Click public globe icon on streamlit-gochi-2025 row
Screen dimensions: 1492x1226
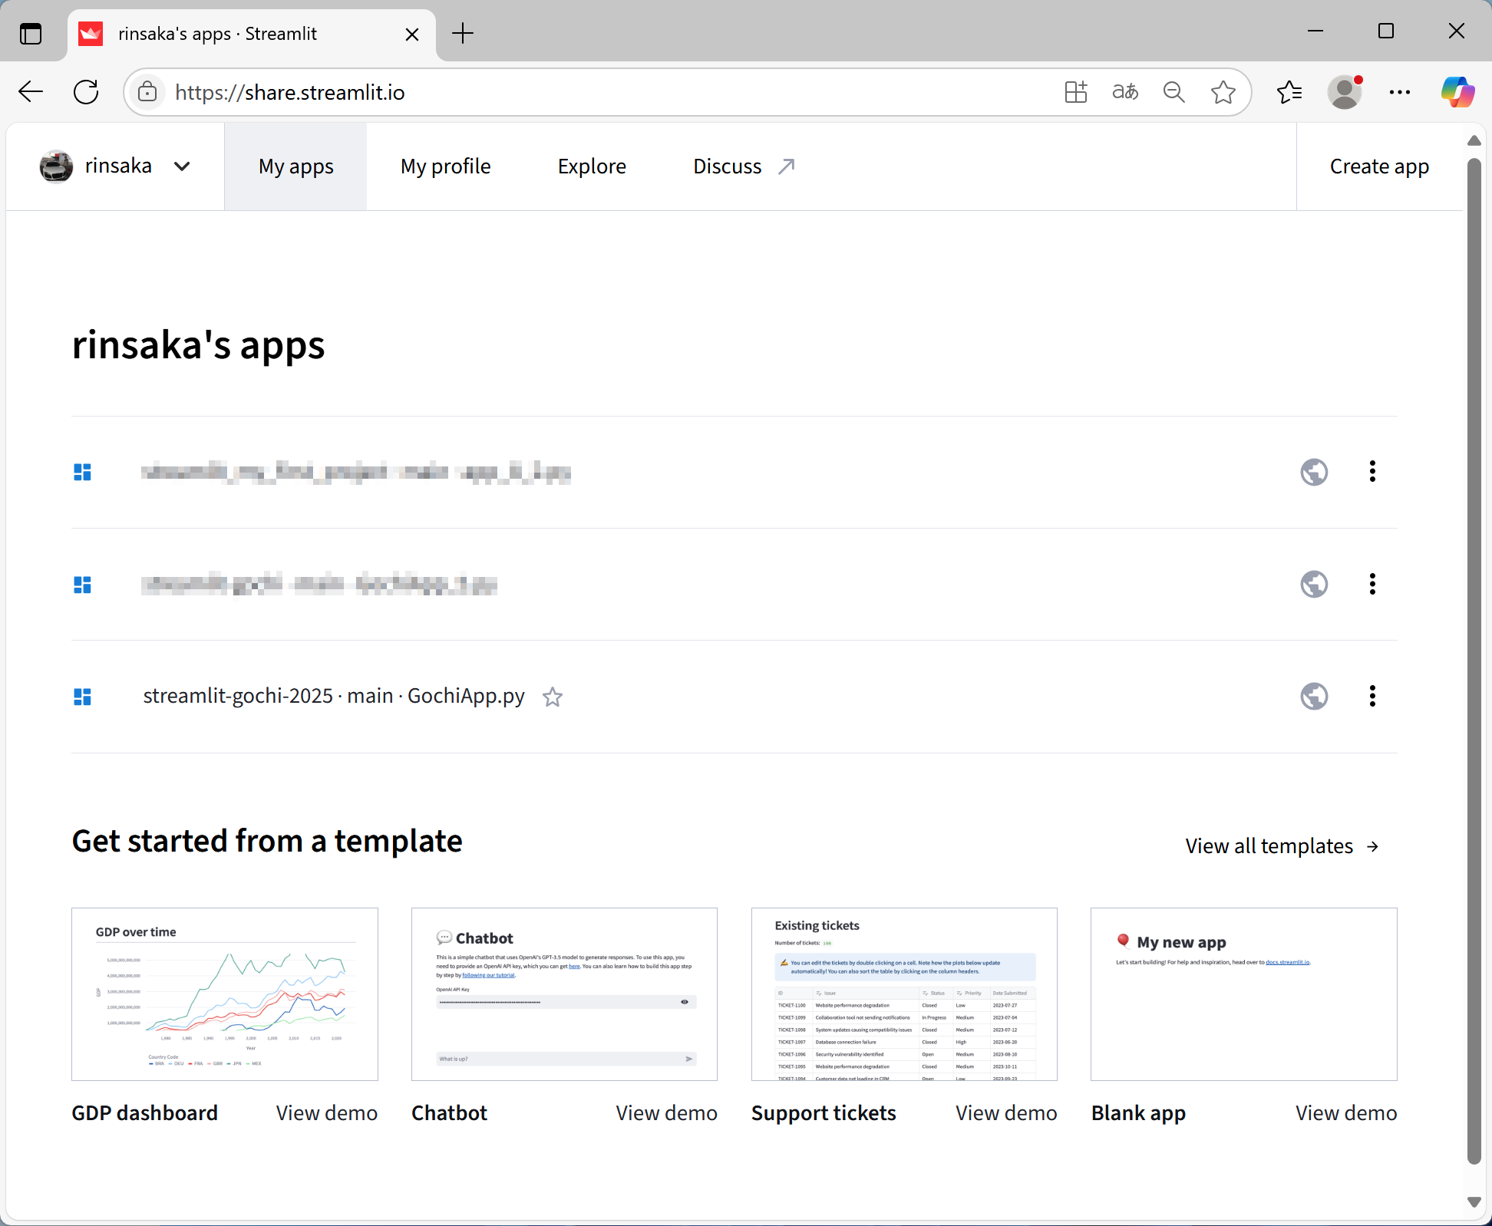(1314, 697)
